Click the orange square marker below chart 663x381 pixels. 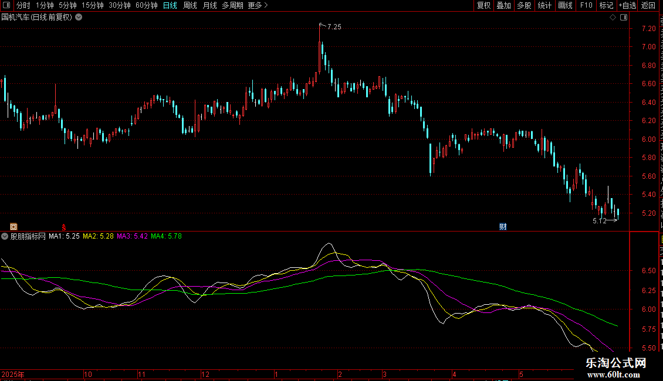click(x=13, y=227)
